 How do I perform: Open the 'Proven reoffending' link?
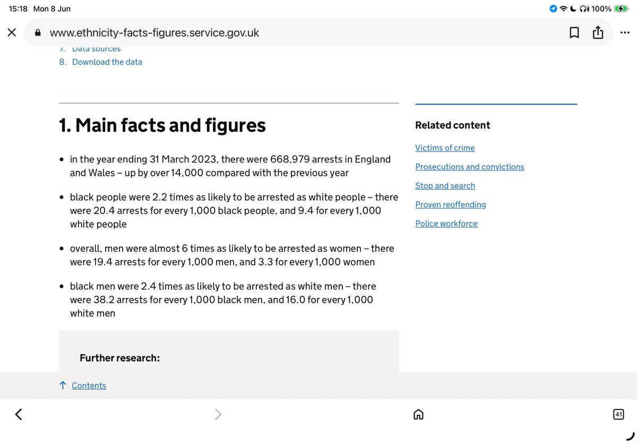450,205
